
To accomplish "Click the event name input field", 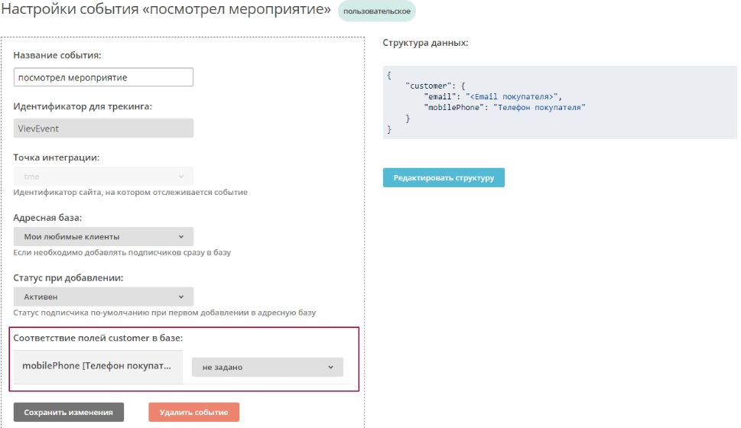I will 103,77.
